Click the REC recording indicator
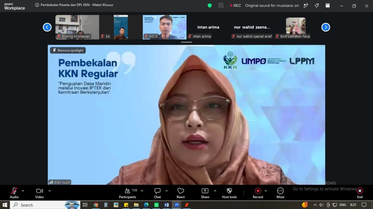Screen dimensions: 373x209 235,5
